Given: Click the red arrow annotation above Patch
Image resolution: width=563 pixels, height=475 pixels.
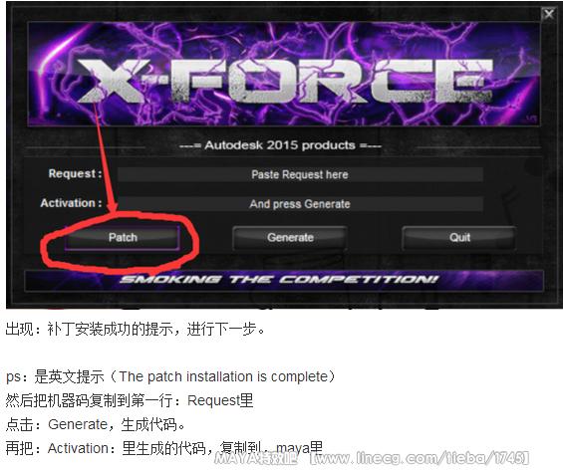Looking at the screenshot, I should click(106, 154).
